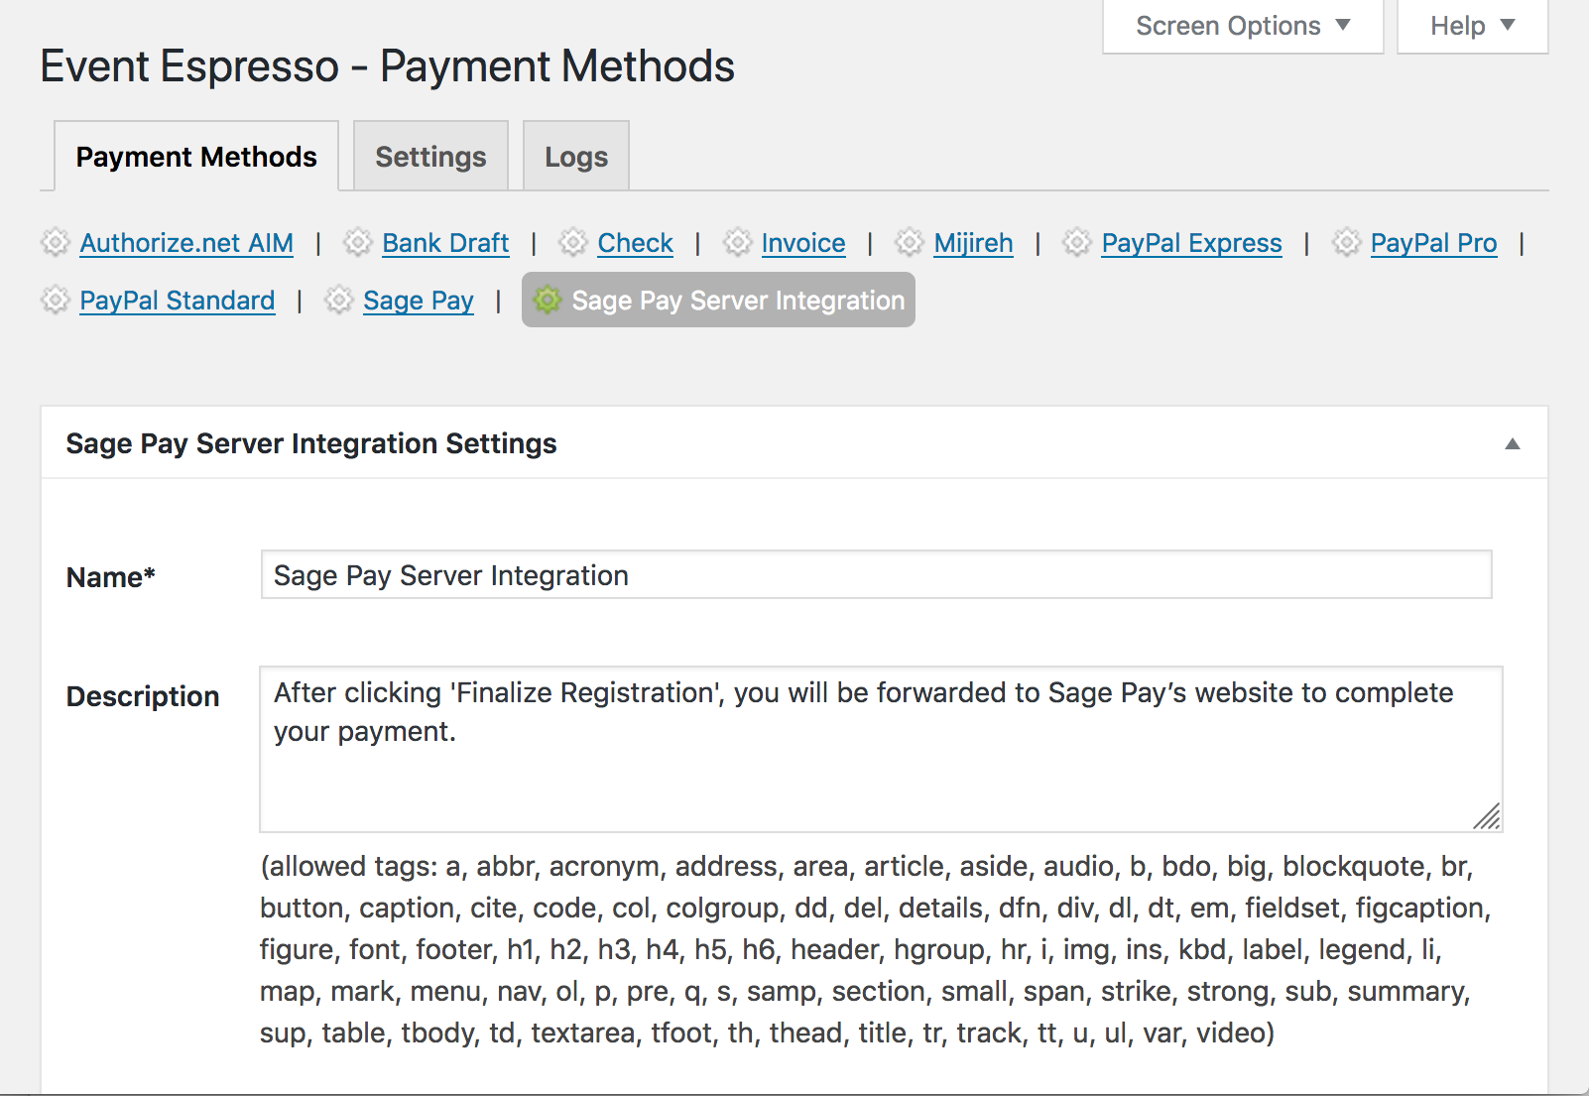Select the active Sage Pay Server Integration button
The image size is (1589, 1096).
(x=718, y=300)
